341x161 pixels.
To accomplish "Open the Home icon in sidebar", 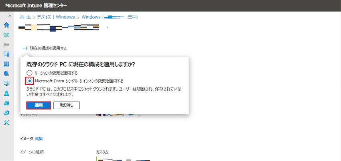I will (x=7, y=25).
